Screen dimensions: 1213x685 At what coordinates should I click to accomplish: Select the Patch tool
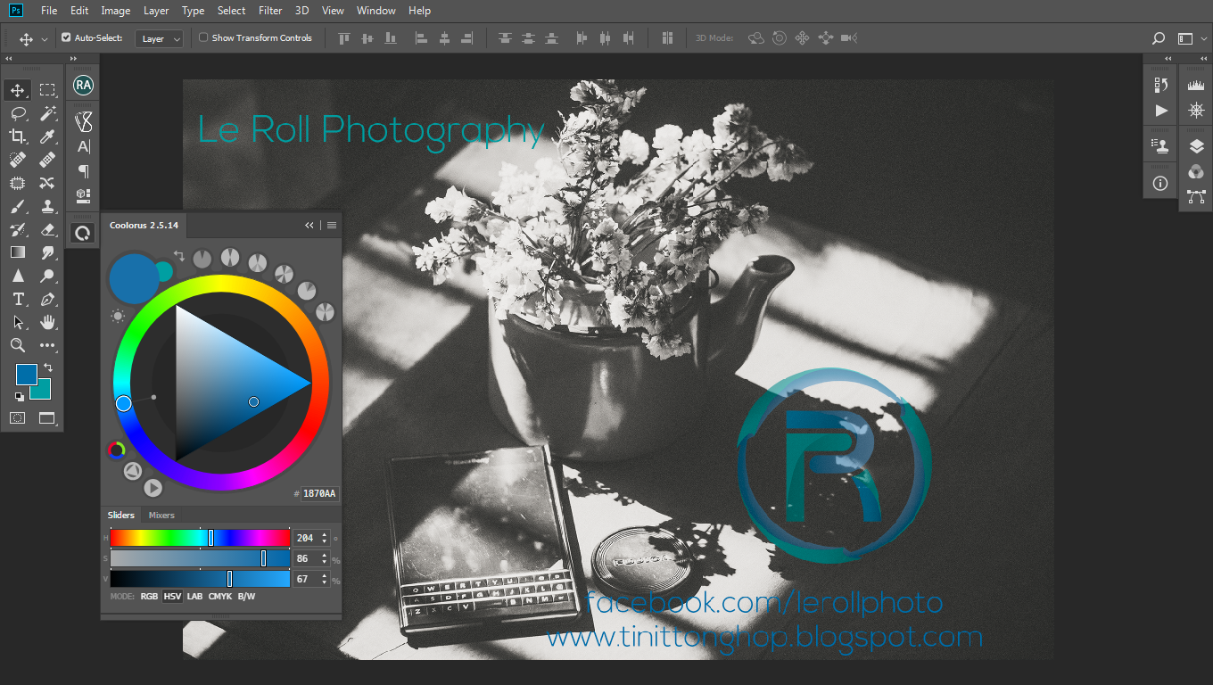[18, 183]
